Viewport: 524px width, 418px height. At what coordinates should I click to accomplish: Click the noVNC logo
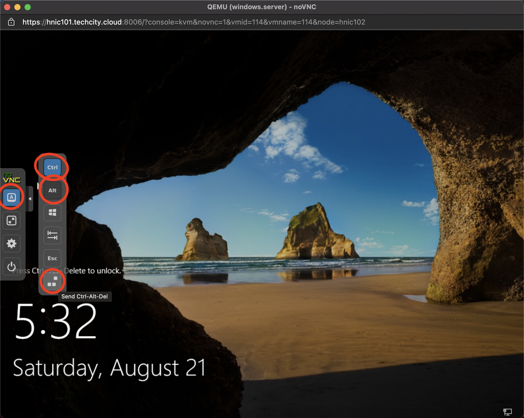(x=12, y=178)
